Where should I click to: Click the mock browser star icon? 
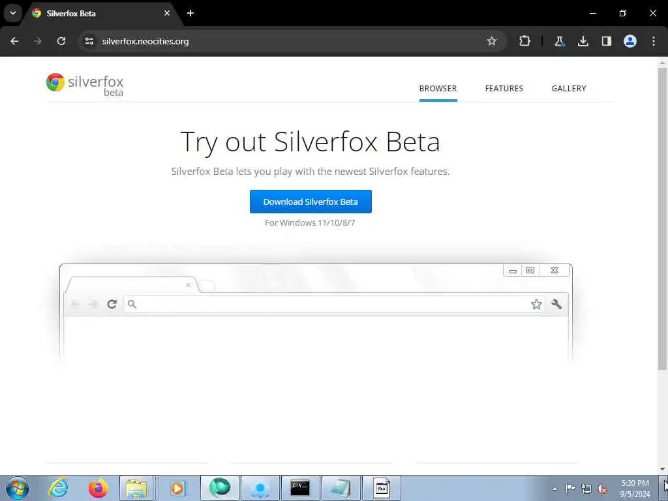[536, 304]
